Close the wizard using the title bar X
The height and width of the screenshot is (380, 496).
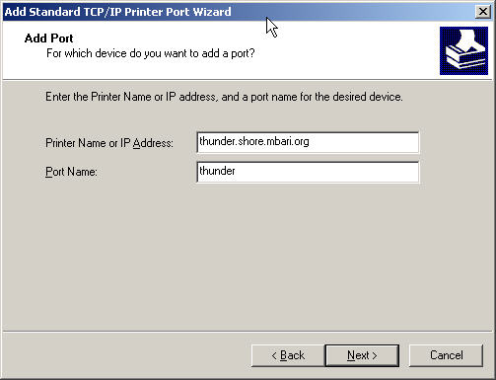tap(482, 12)
